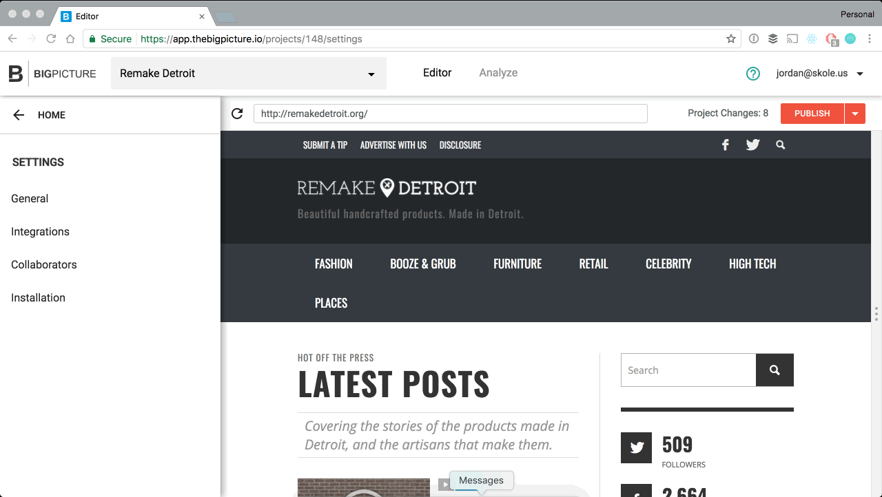
Task: Click the Messages tooltip
Action: click(x=481, y=480)
